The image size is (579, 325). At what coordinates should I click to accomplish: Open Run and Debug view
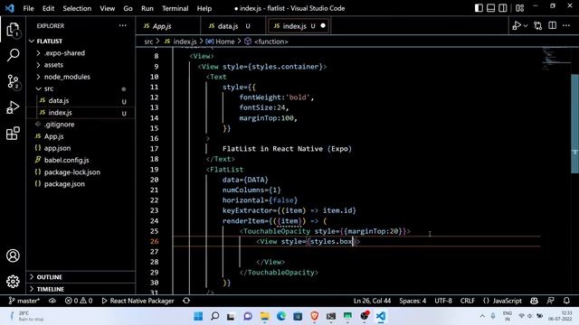coord(13,107)
